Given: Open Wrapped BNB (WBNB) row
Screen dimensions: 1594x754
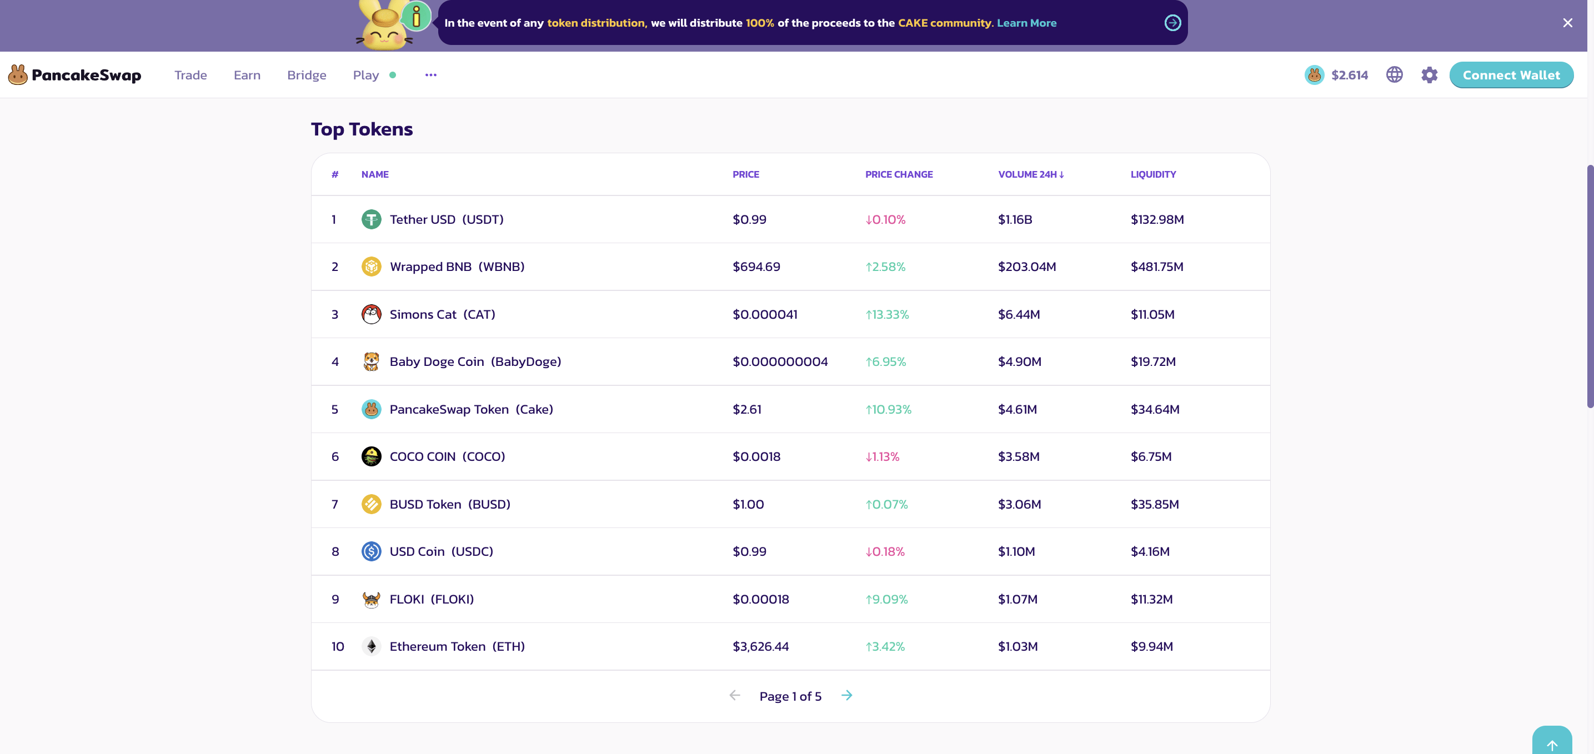Looking at the screenshot, I should click(790, 267).
